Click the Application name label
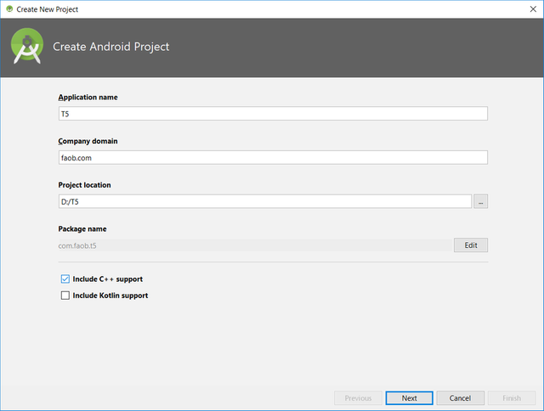 click(x=88, y=98)
